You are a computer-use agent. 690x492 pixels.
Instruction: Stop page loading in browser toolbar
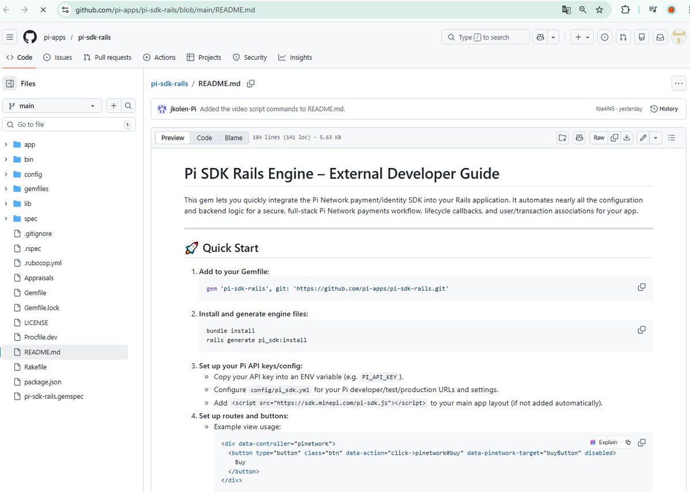click(44, 10)
